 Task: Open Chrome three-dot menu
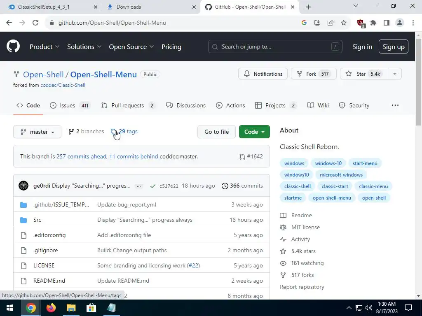pyautogui.click(x=413, y=23)
